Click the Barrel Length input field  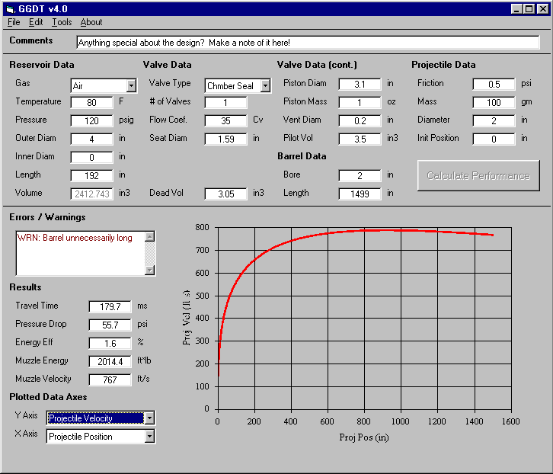[360, 194]
